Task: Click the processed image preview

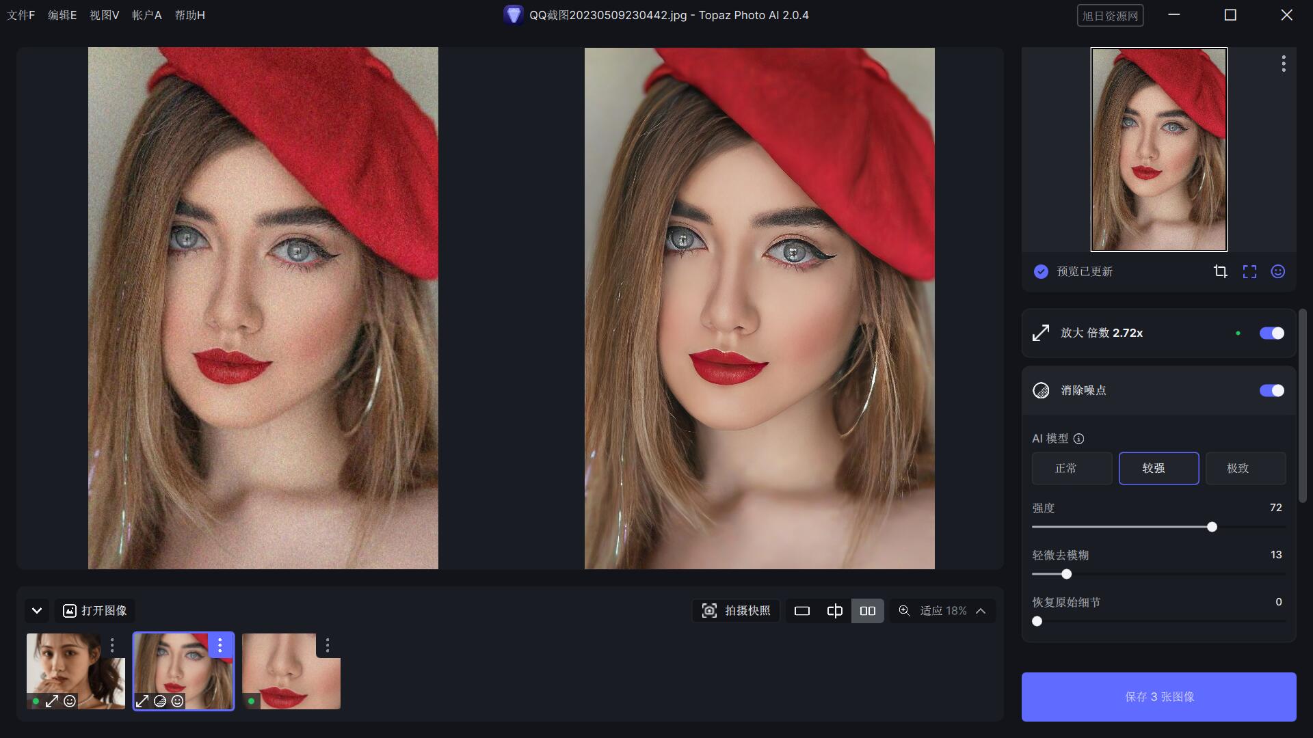Action: tap(759, 307)
